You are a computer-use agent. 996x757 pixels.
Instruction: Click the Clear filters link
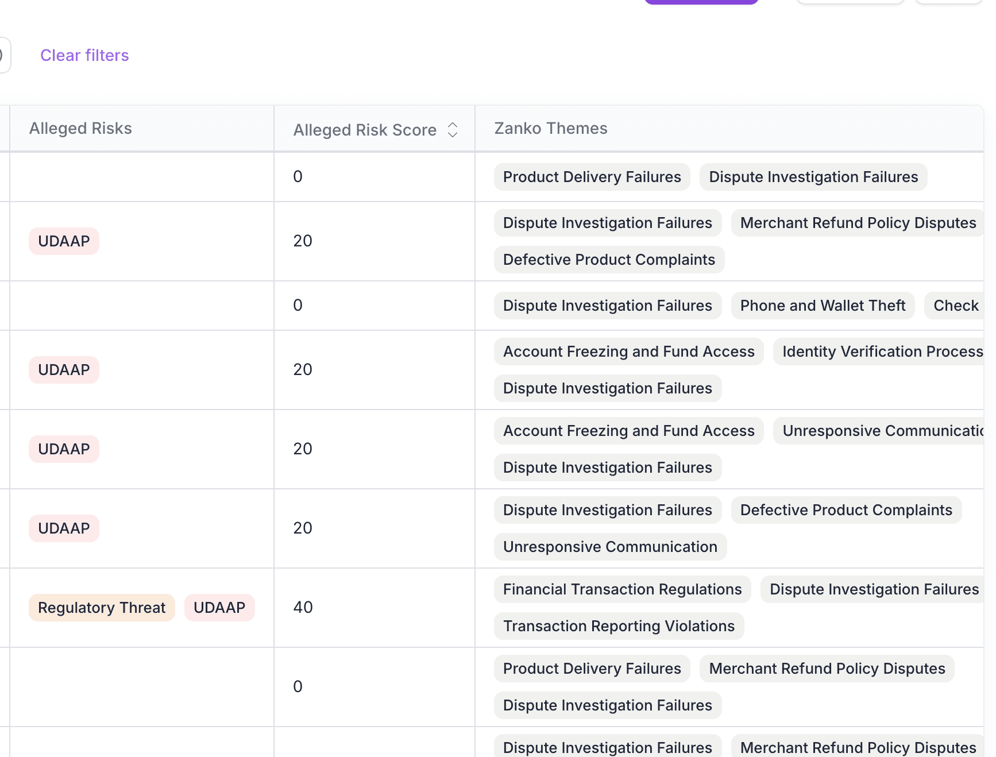point(84,55)
